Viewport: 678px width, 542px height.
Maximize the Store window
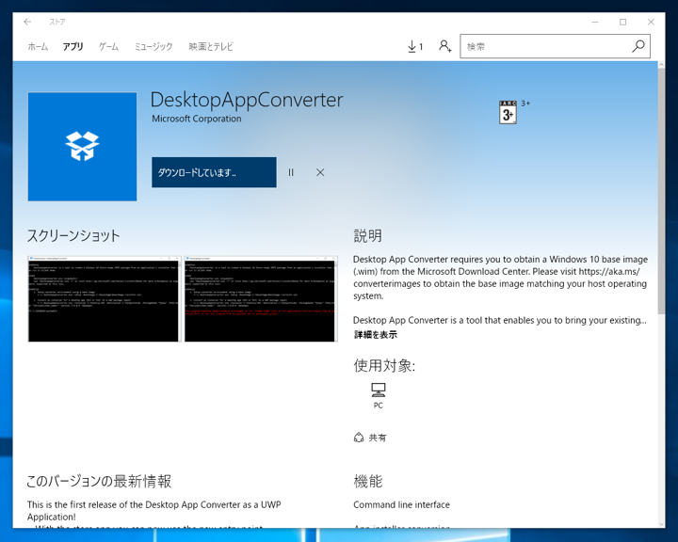[x=623, y=22]
